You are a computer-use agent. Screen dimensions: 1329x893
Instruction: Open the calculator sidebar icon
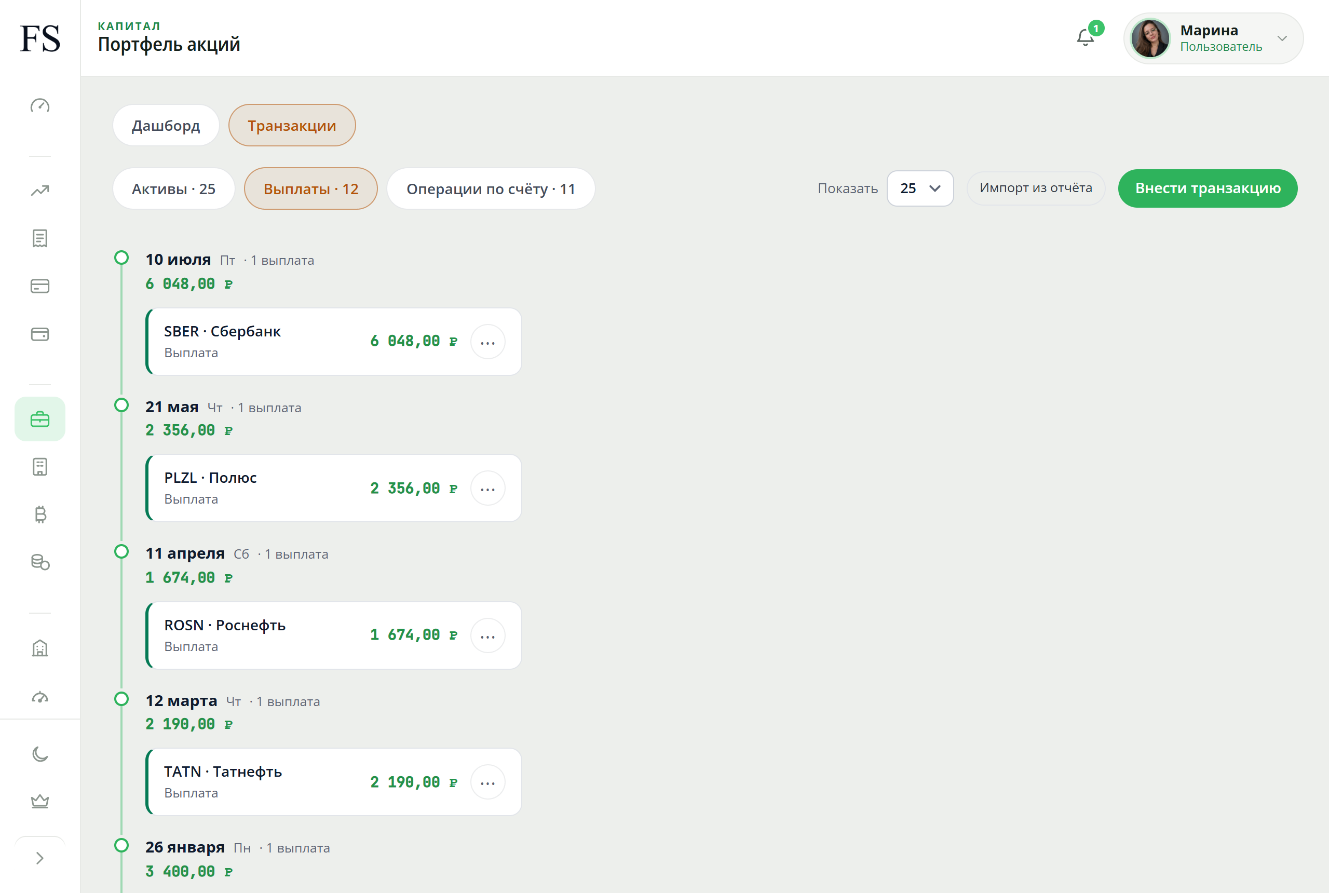point(40,467)
